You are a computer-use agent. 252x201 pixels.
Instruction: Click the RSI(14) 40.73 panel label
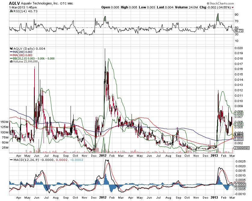pos(26,11)
